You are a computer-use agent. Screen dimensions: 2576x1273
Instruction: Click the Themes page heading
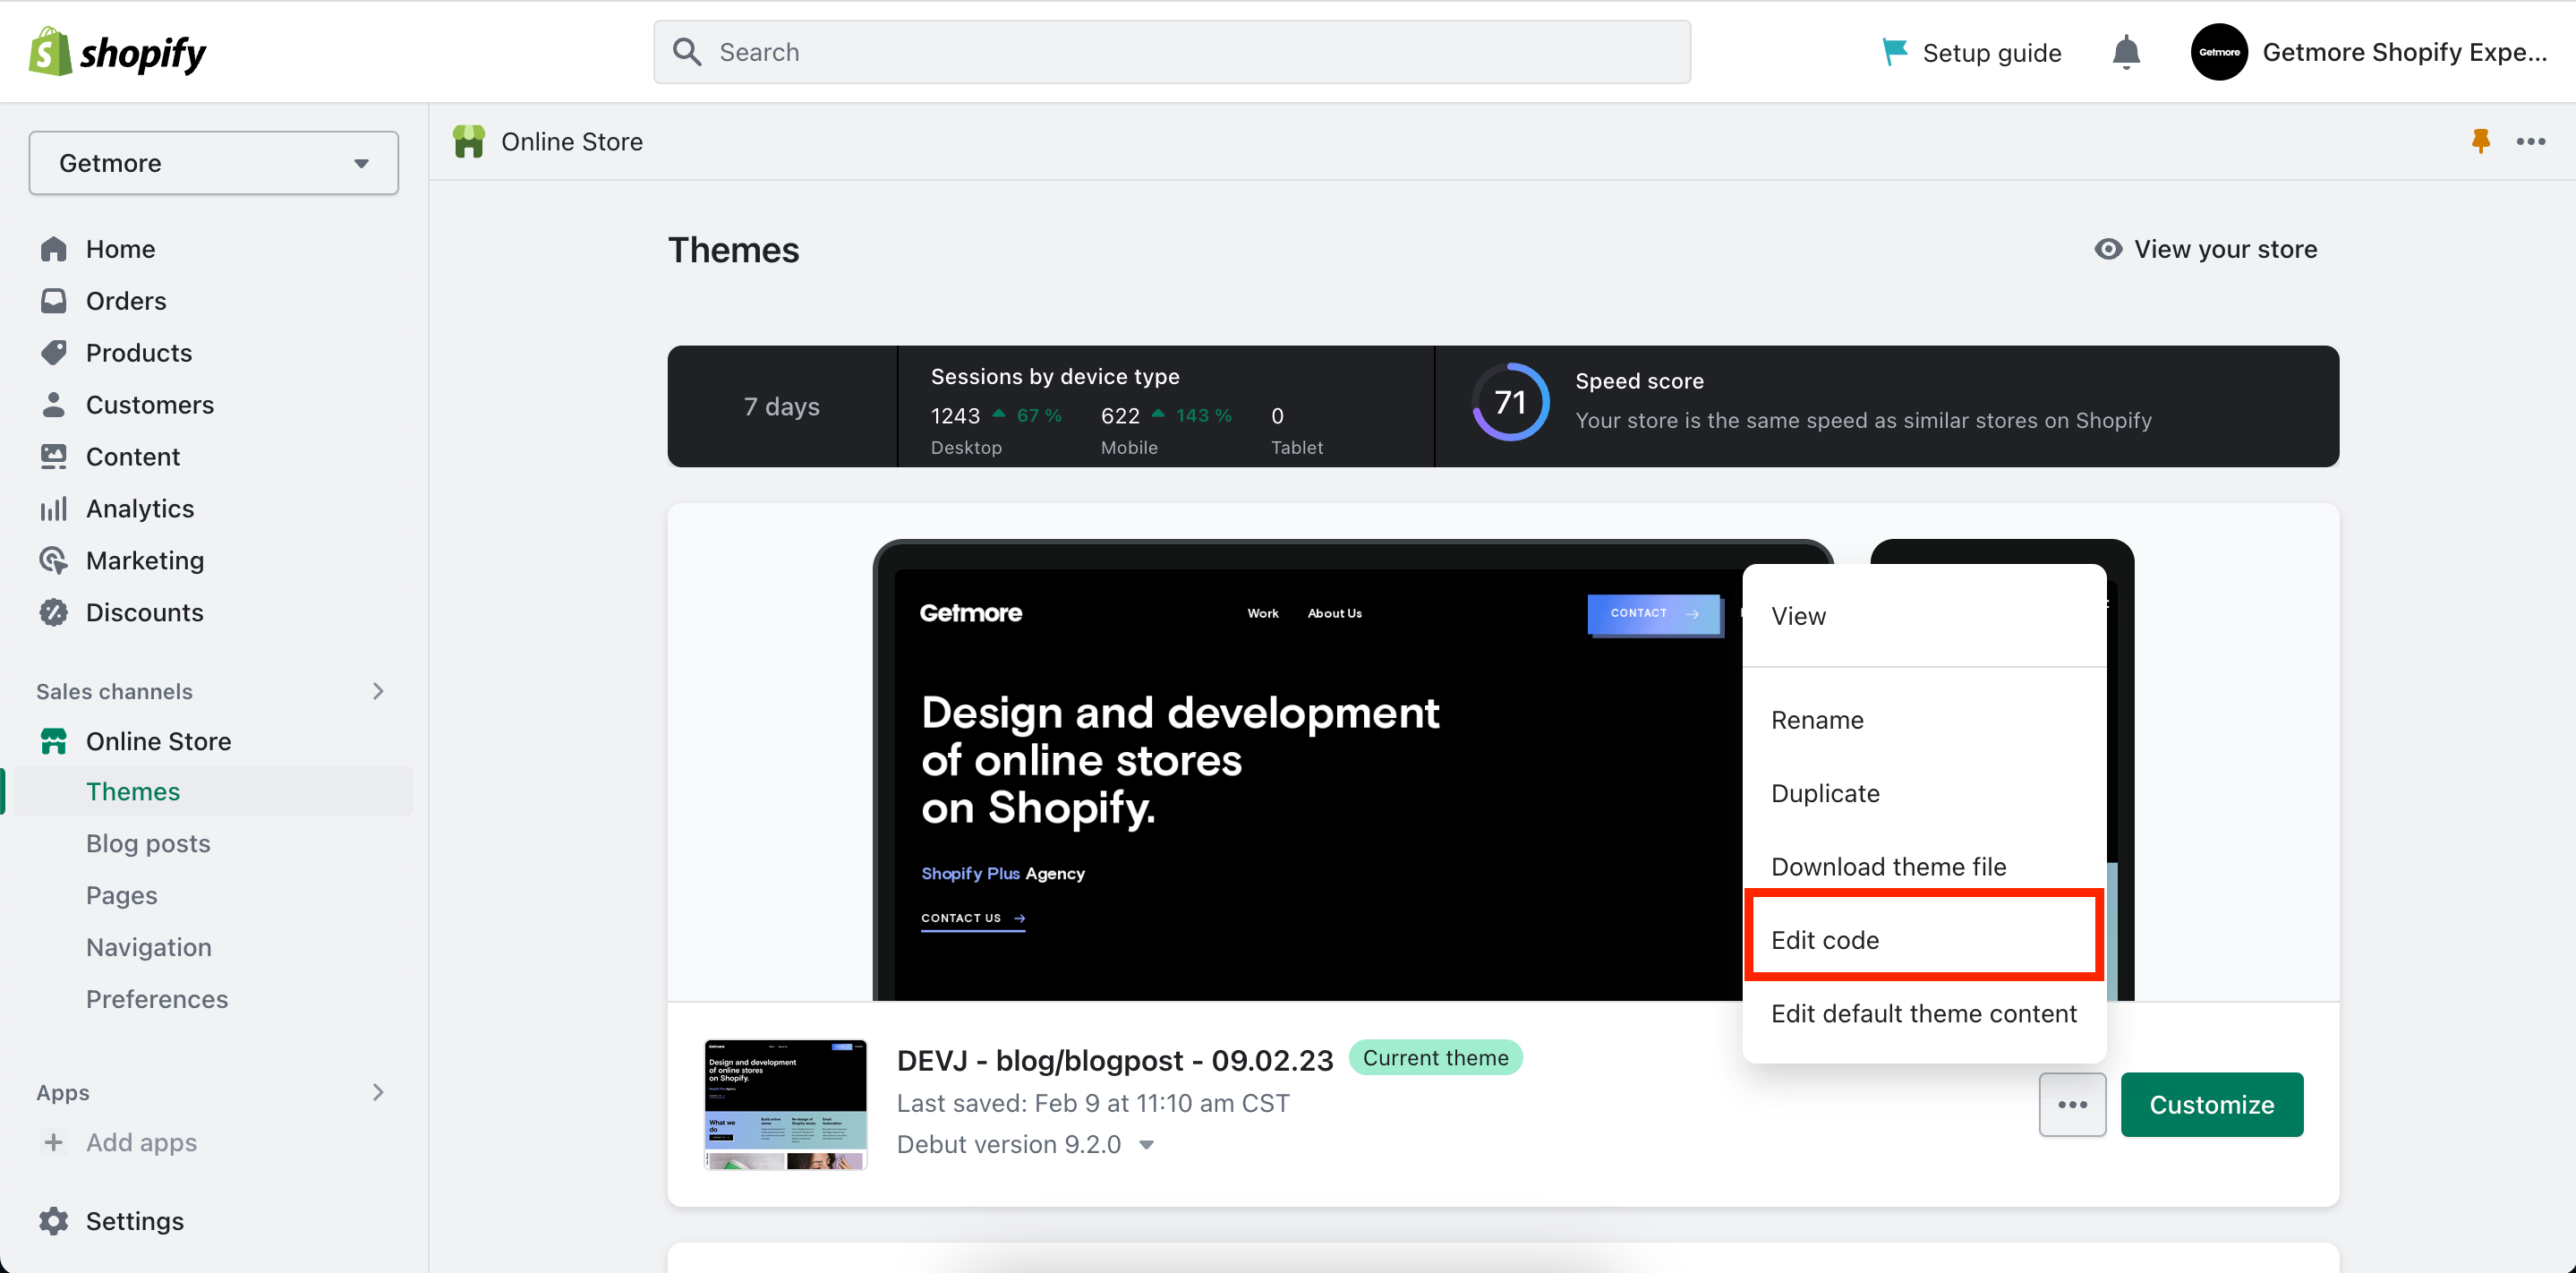[733, 250]
